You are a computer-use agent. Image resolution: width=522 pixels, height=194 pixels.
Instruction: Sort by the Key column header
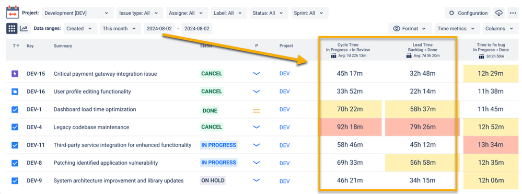click(x=30, y=45)
